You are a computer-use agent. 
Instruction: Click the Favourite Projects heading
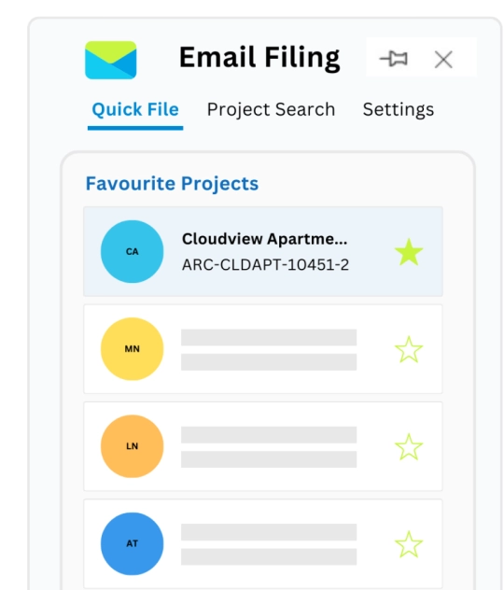(172, 184)
